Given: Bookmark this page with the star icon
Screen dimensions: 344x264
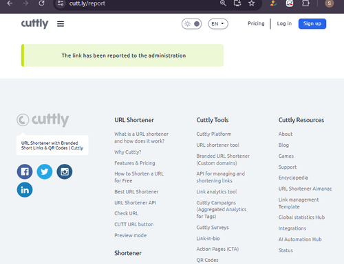Looking at the screenshot, I should [x=252, y=3].
